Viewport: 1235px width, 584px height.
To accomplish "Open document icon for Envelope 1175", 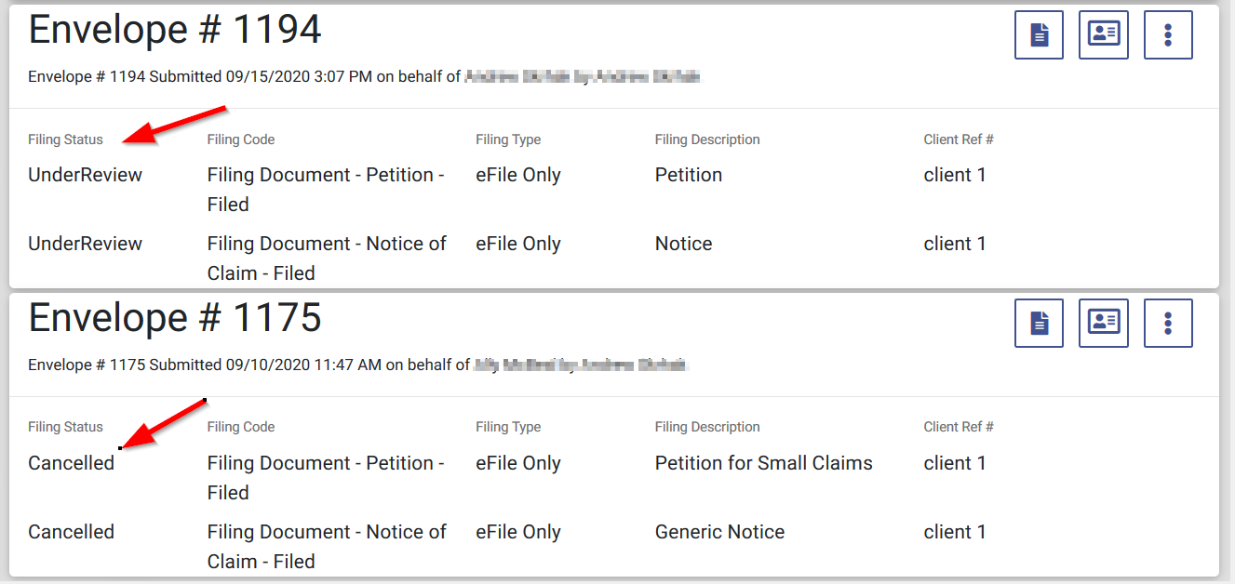I will (x=1039, y=323).
